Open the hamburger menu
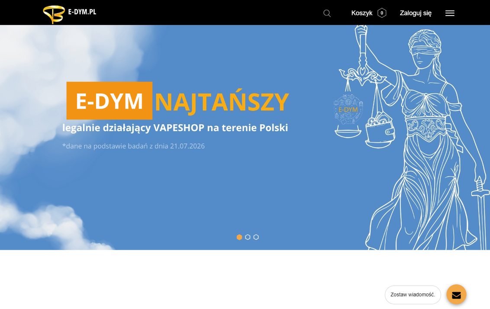The height and width of the screenshot is (309, 490). click(450, 13)
